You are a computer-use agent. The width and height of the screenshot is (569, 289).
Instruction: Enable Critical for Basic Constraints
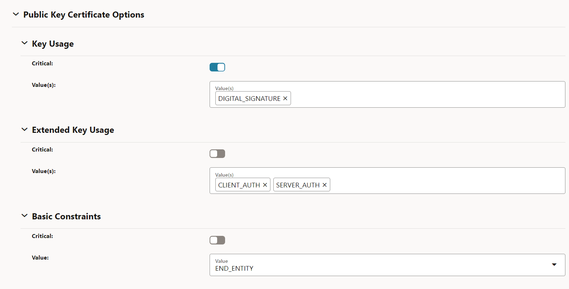point(217,240)
